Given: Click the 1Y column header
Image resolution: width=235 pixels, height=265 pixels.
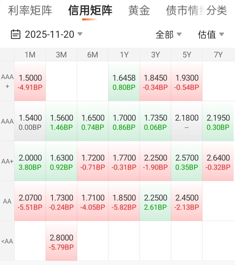Looking at the screenshot, I should click(124, 55).
